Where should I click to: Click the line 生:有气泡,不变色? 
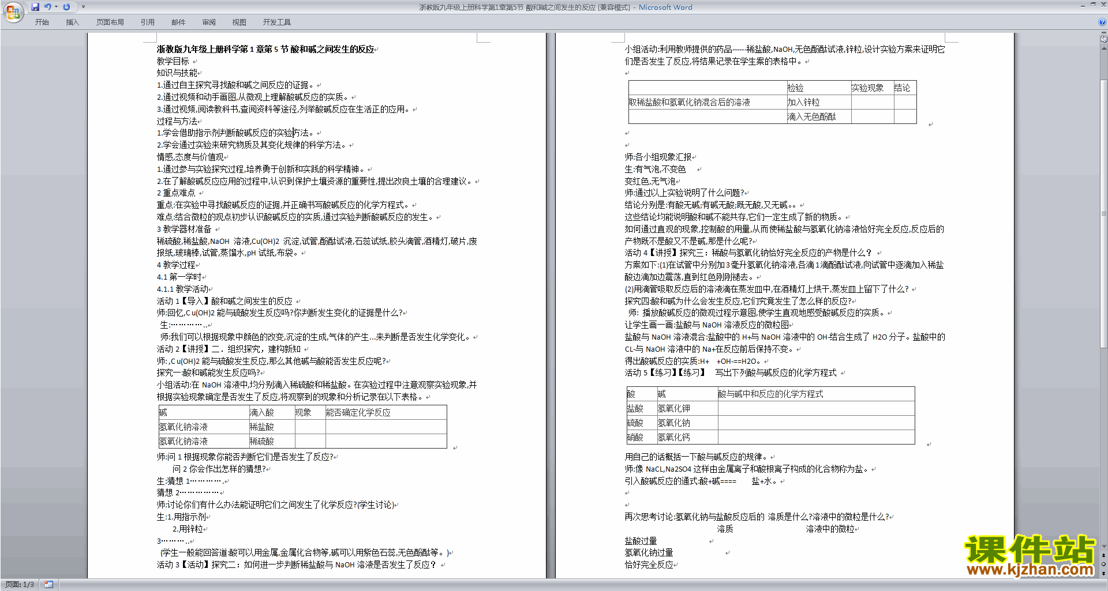click(655, 170)
